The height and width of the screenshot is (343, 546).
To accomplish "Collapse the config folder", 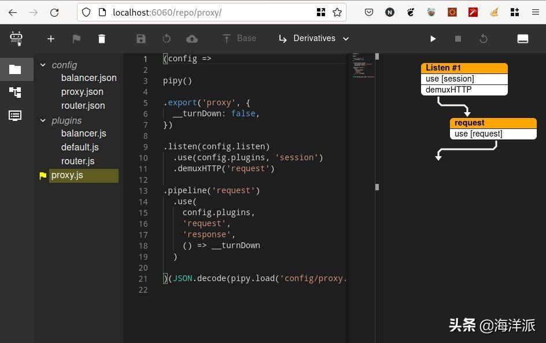I will coord(43,65).
